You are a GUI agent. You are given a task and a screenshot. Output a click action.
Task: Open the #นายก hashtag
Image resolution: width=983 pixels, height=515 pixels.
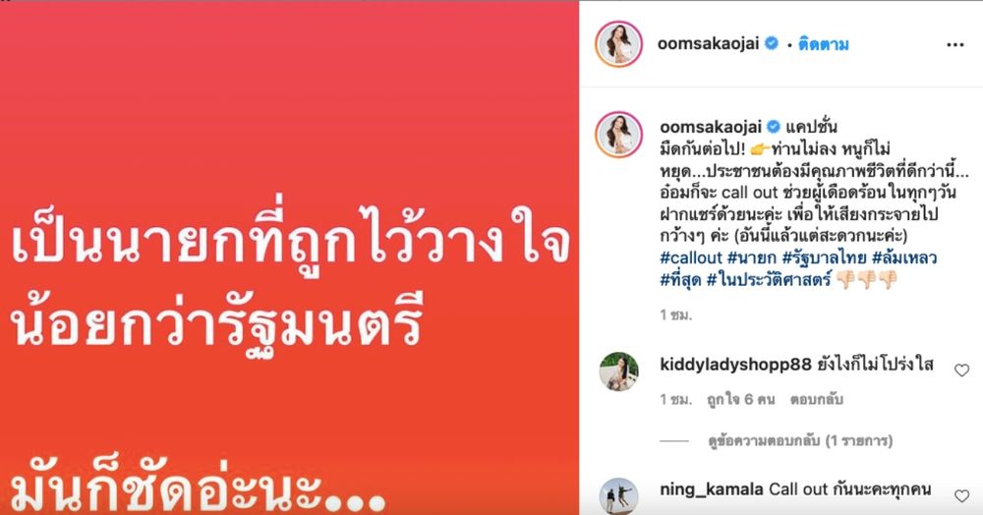[752, 257]
